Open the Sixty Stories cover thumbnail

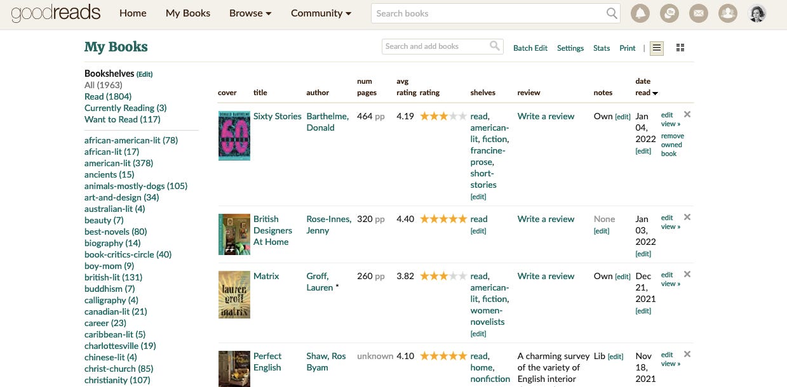234,136
